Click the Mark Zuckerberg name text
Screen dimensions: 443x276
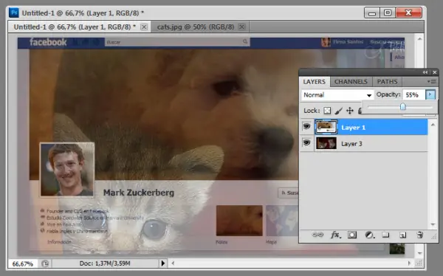pos(139,193)
